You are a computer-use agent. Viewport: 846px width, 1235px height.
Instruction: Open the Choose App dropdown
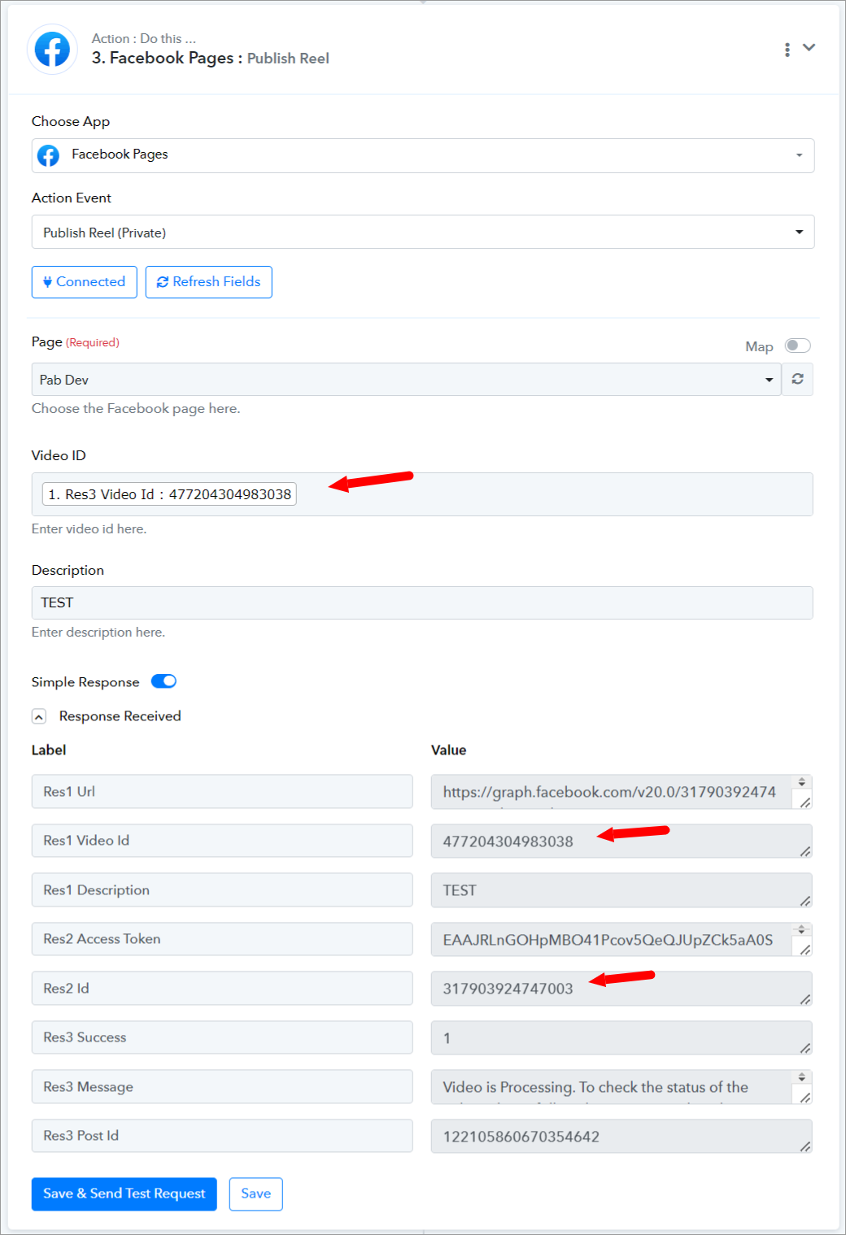[x=423, y=155]
